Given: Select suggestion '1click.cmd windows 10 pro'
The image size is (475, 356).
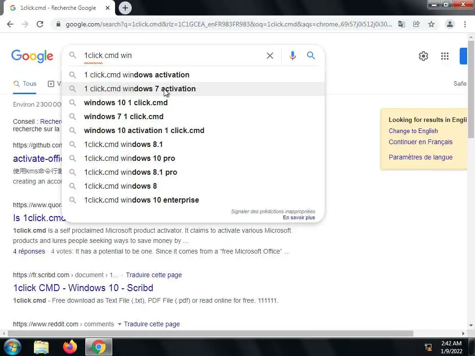Looking at the screenshot, I should (x=193, y=159).
